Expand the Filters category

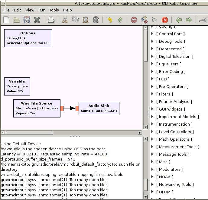[152, 94]
